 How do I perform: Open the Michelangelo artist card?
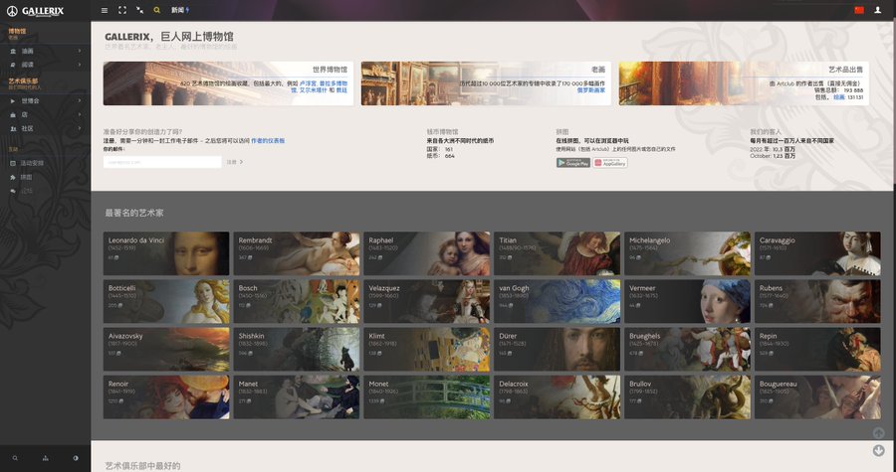click(687, 253)
